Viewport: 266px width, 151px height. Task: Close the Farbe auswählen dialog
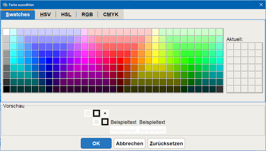[261, 5]
